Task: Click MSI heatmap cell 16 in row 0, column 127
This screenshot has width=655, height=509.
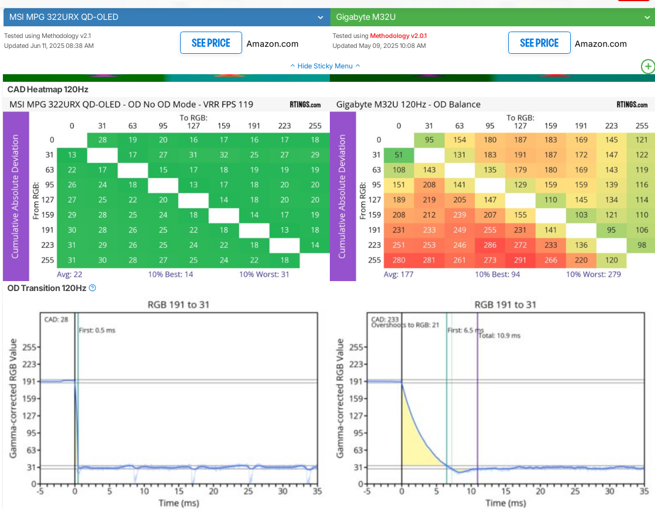Action: pos(194,140)
